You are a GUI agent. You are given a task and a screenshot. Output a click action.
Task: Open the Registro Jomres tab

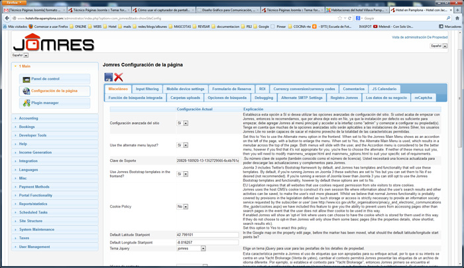coord(344,98)
